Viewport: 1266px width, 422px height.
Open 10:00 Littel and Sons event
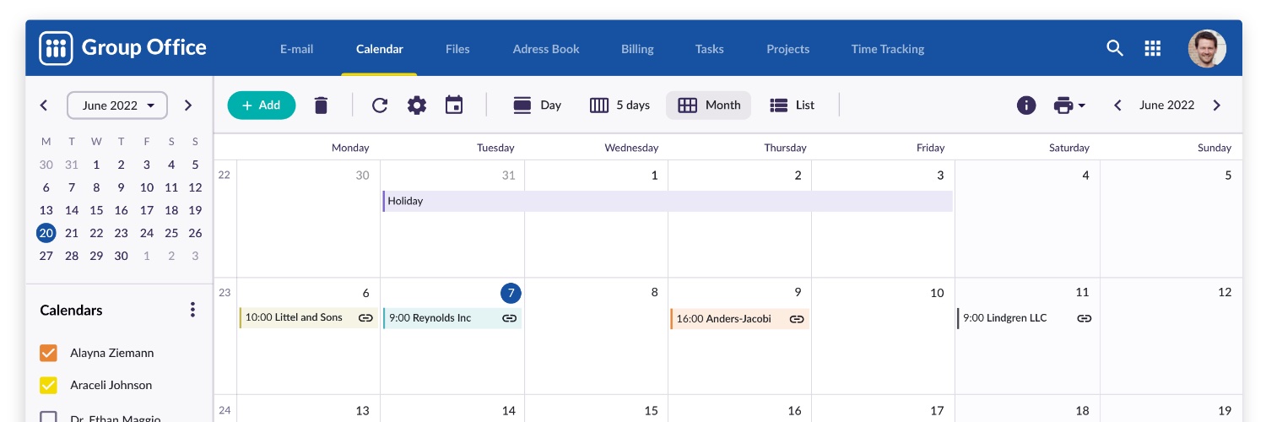308,318
